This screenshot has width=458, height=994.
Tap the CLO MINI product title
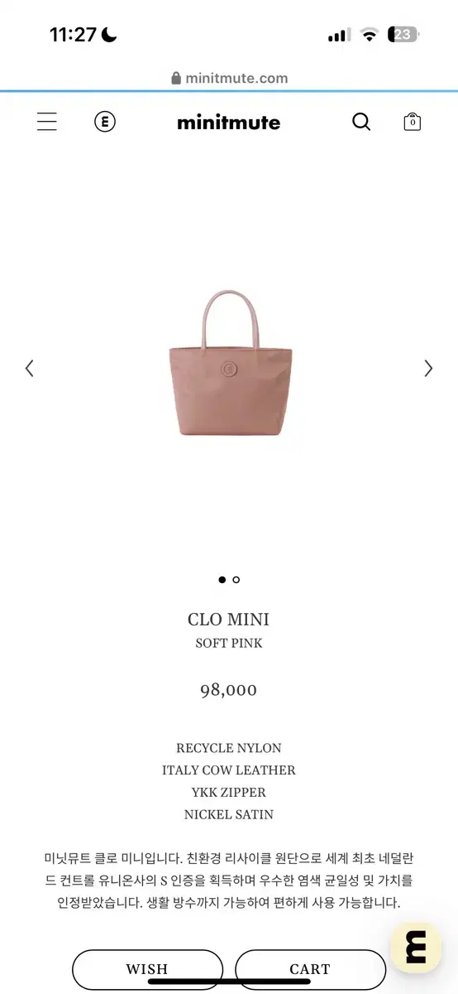click(x=229, y=620)
